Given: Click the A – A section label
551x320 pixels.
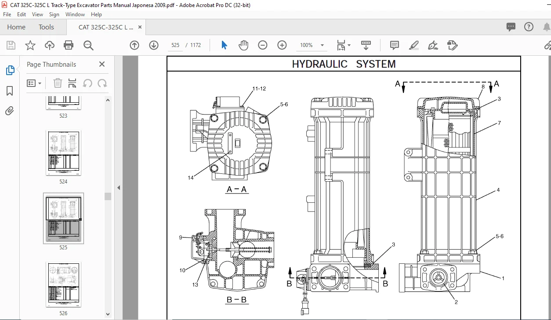Looking at the screenshot, I should [237, 190].
